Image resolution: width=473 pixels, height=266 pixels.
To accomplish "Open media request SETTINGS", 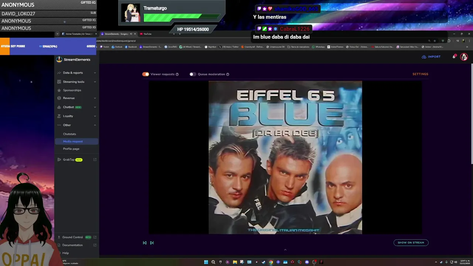I will coord(421,74).
